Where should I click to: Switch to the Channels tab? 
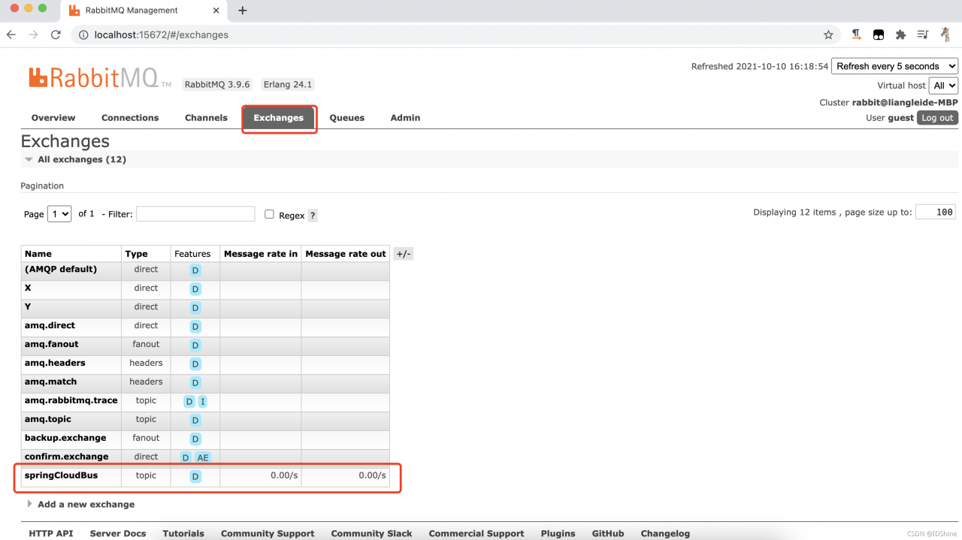pos(206,118)
